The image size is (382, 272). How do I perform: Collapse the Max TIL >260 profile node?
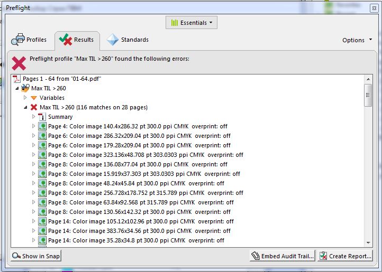click(x=17, y=88)
